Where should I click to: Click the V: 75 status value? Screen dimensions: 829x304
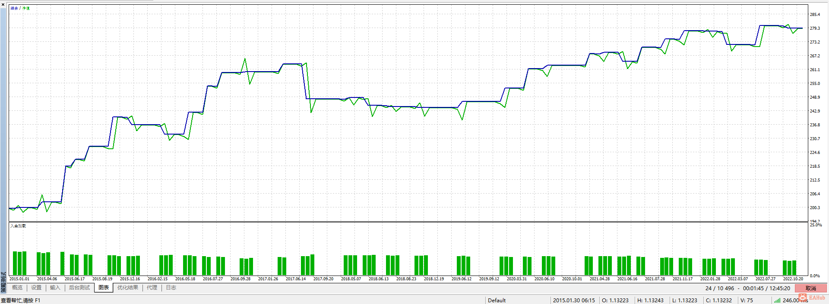747,301
